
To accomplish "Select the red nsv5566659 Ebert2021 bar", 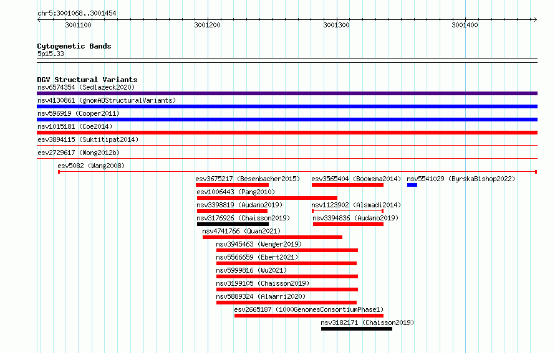I will coord(286,263).
